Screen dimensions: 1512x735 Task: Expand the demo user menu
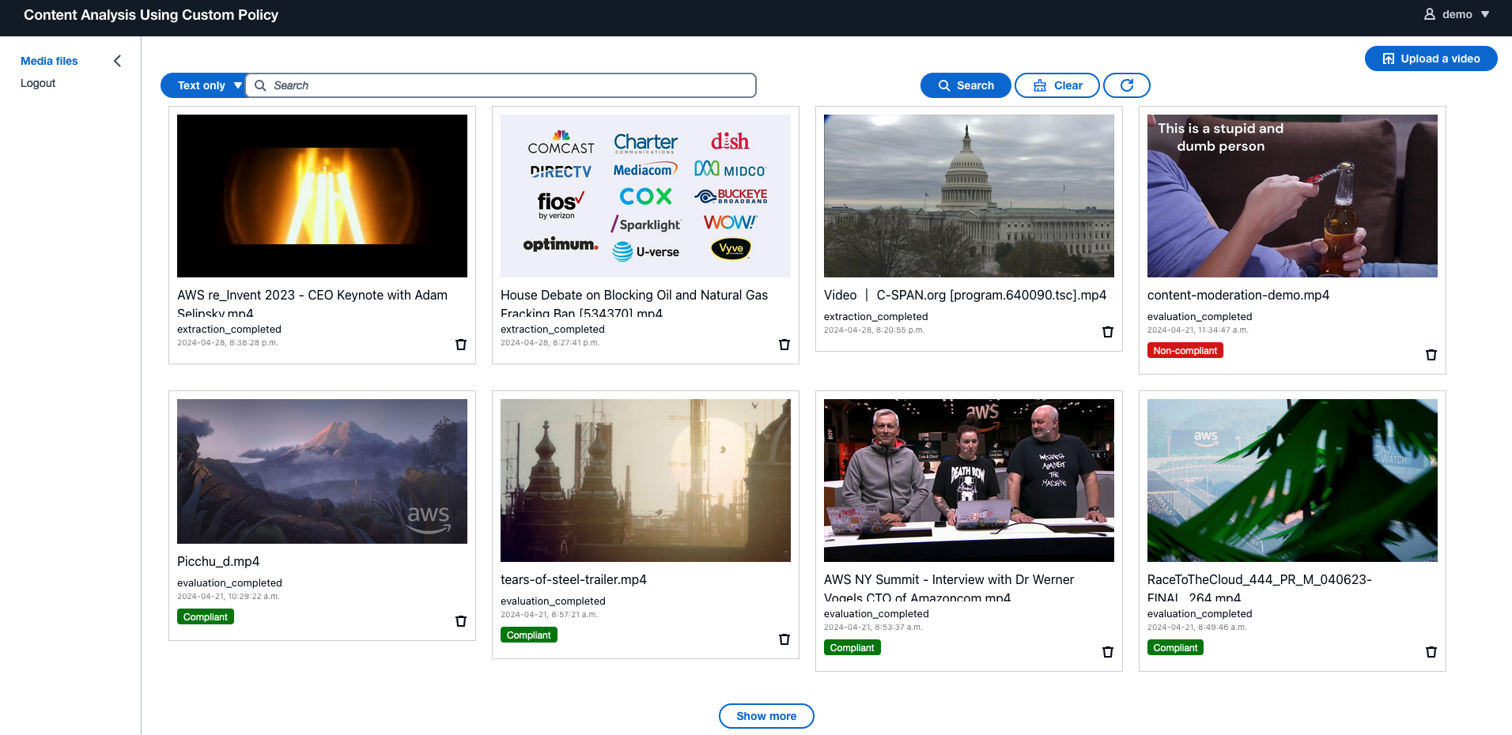click(1457, 14)
